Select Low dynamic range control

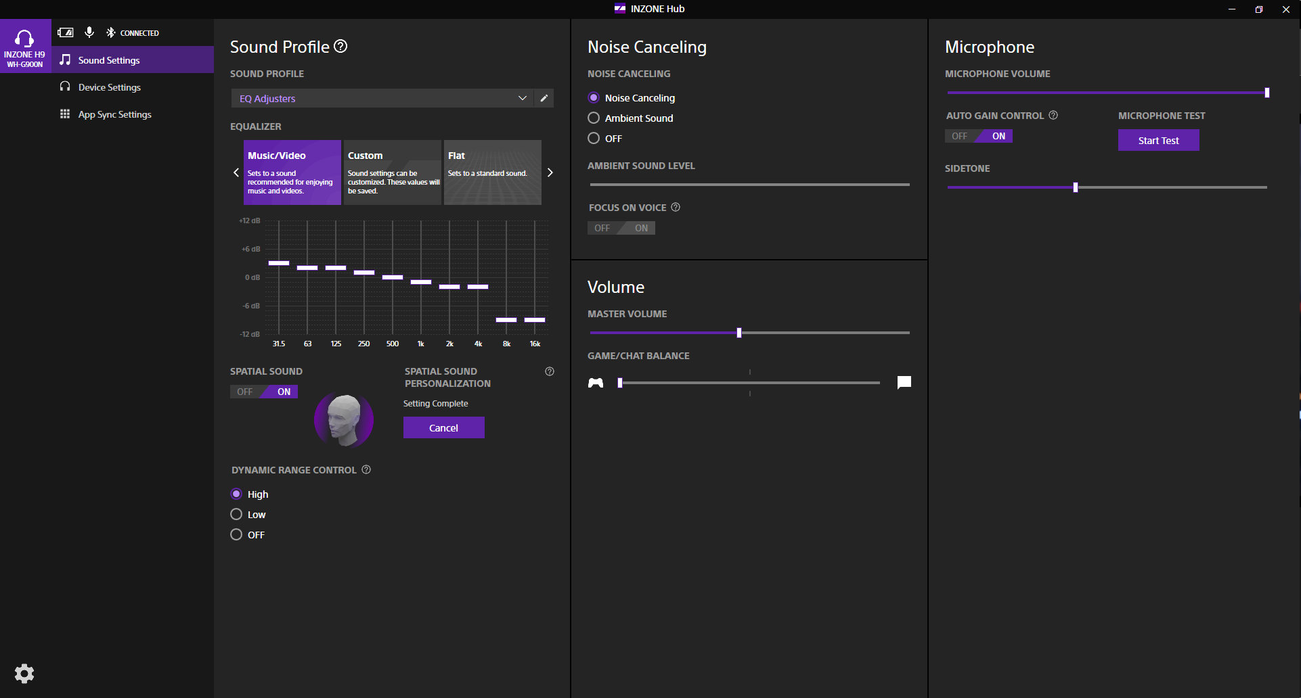pyautogui.click(x=236, y=514)
